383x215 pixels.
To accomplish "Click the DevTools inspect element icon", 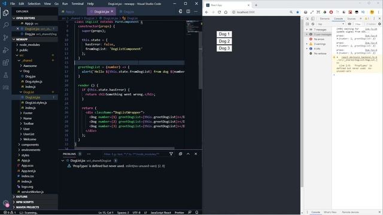I will pyautogui.click(x=307, y=19).
